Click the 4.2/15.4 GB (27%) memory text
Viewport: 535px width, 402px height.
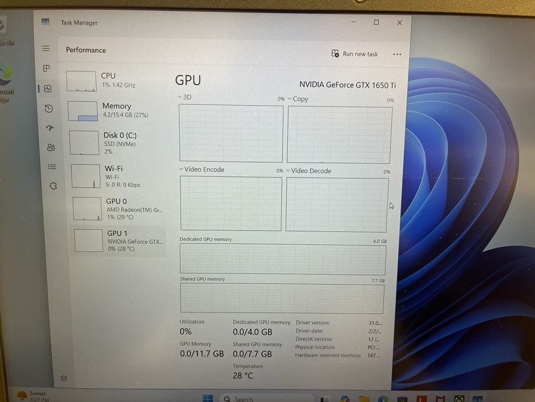point(126,115)
